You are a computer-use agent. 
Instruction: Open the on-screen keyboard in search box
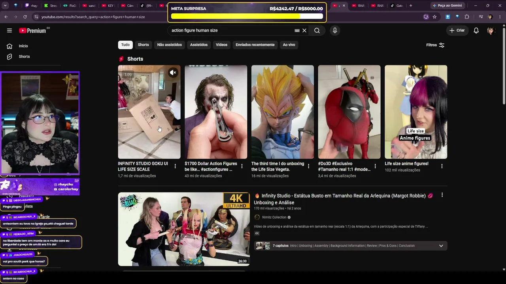coord(297,30)
